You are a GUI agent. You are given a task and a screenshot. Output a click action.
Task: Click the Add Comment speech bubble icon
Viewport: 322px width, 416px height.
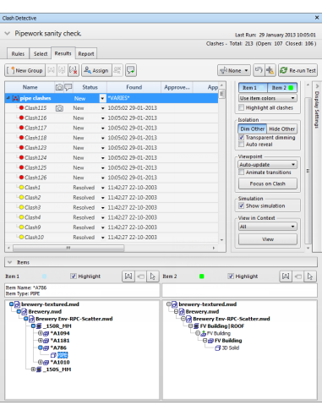click(131, 70)
